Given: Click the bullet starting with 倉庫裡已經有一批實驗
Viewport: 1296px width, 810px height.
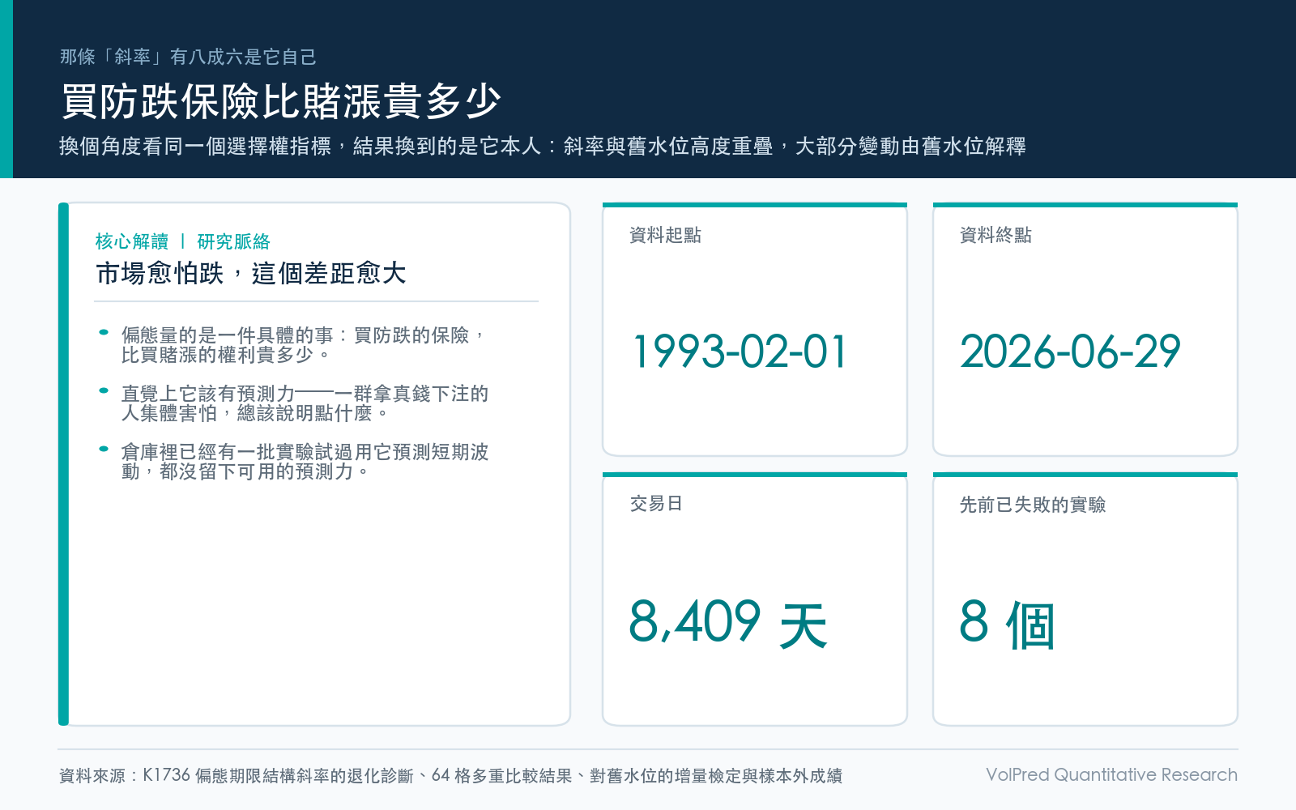Looking at the screenshot, I should 305,462.
